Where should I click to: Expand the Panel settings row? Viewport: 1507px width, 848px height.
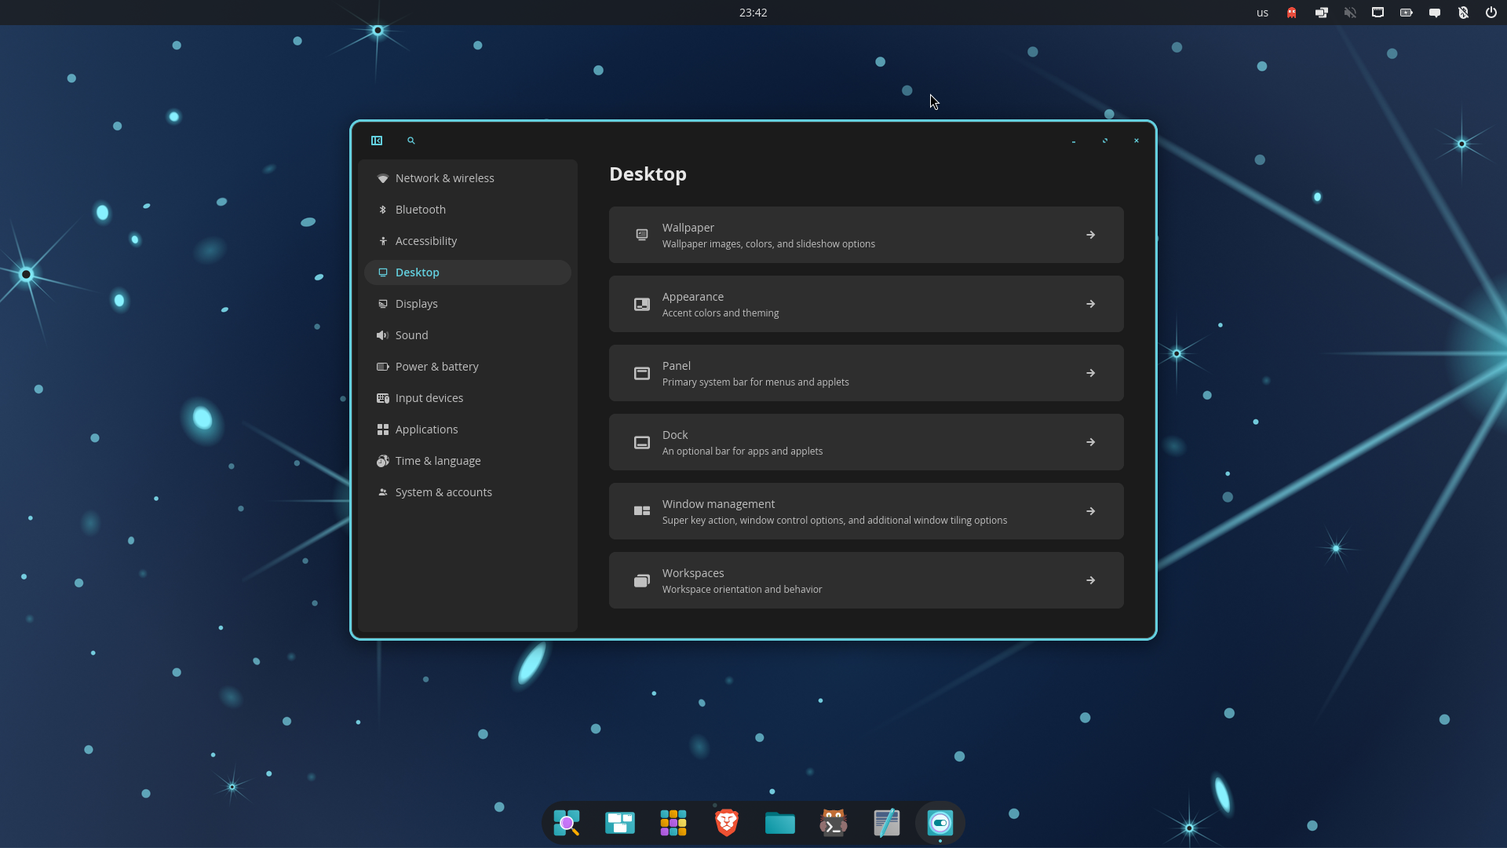867,373
